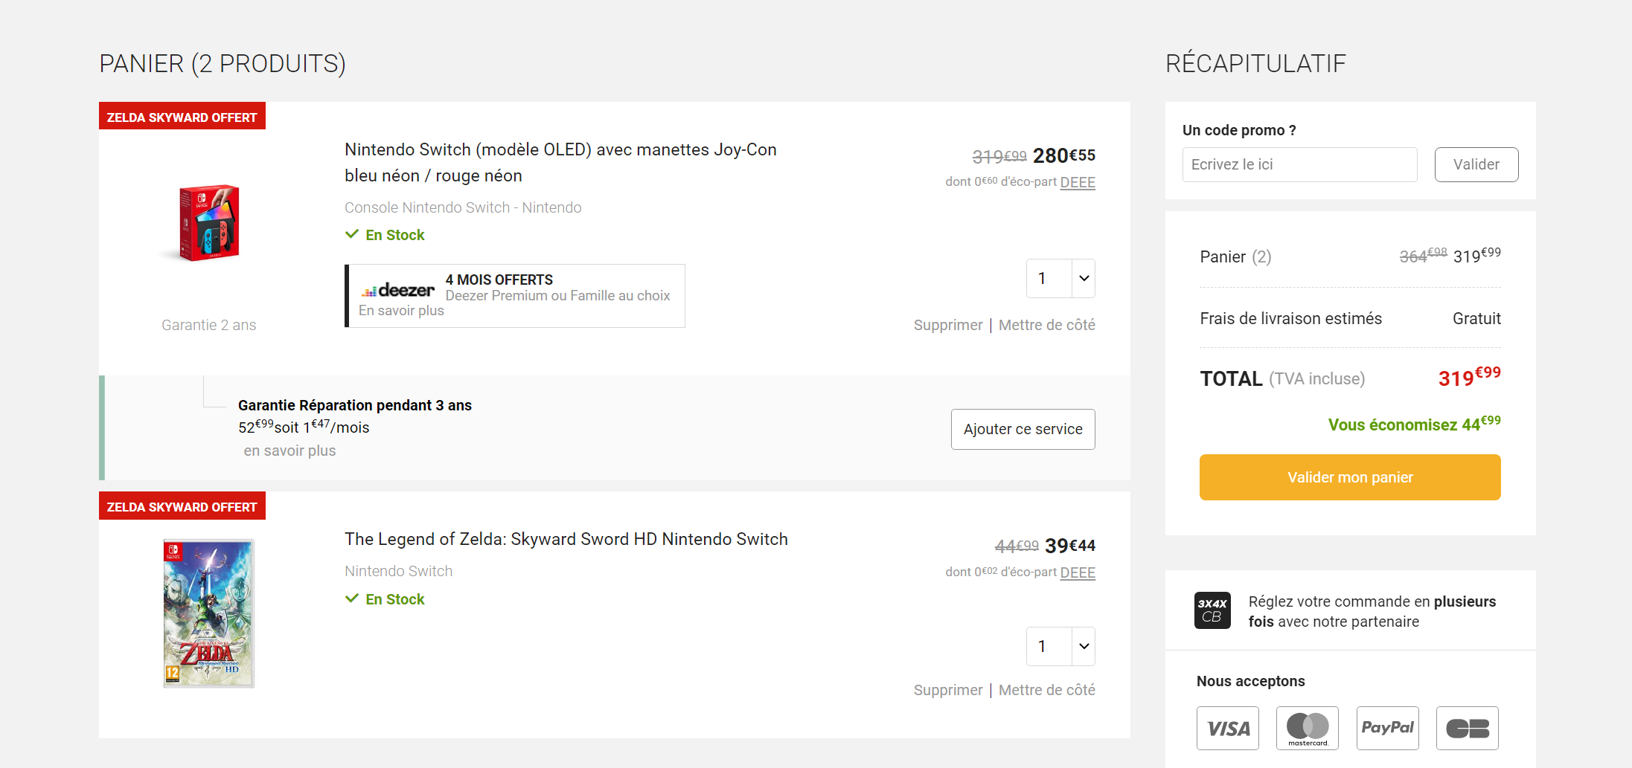The height and width of the screenshot is (768, 1632).
Task: Click 'En savoir plus' in Deezer offer
Action: (401, 311)
